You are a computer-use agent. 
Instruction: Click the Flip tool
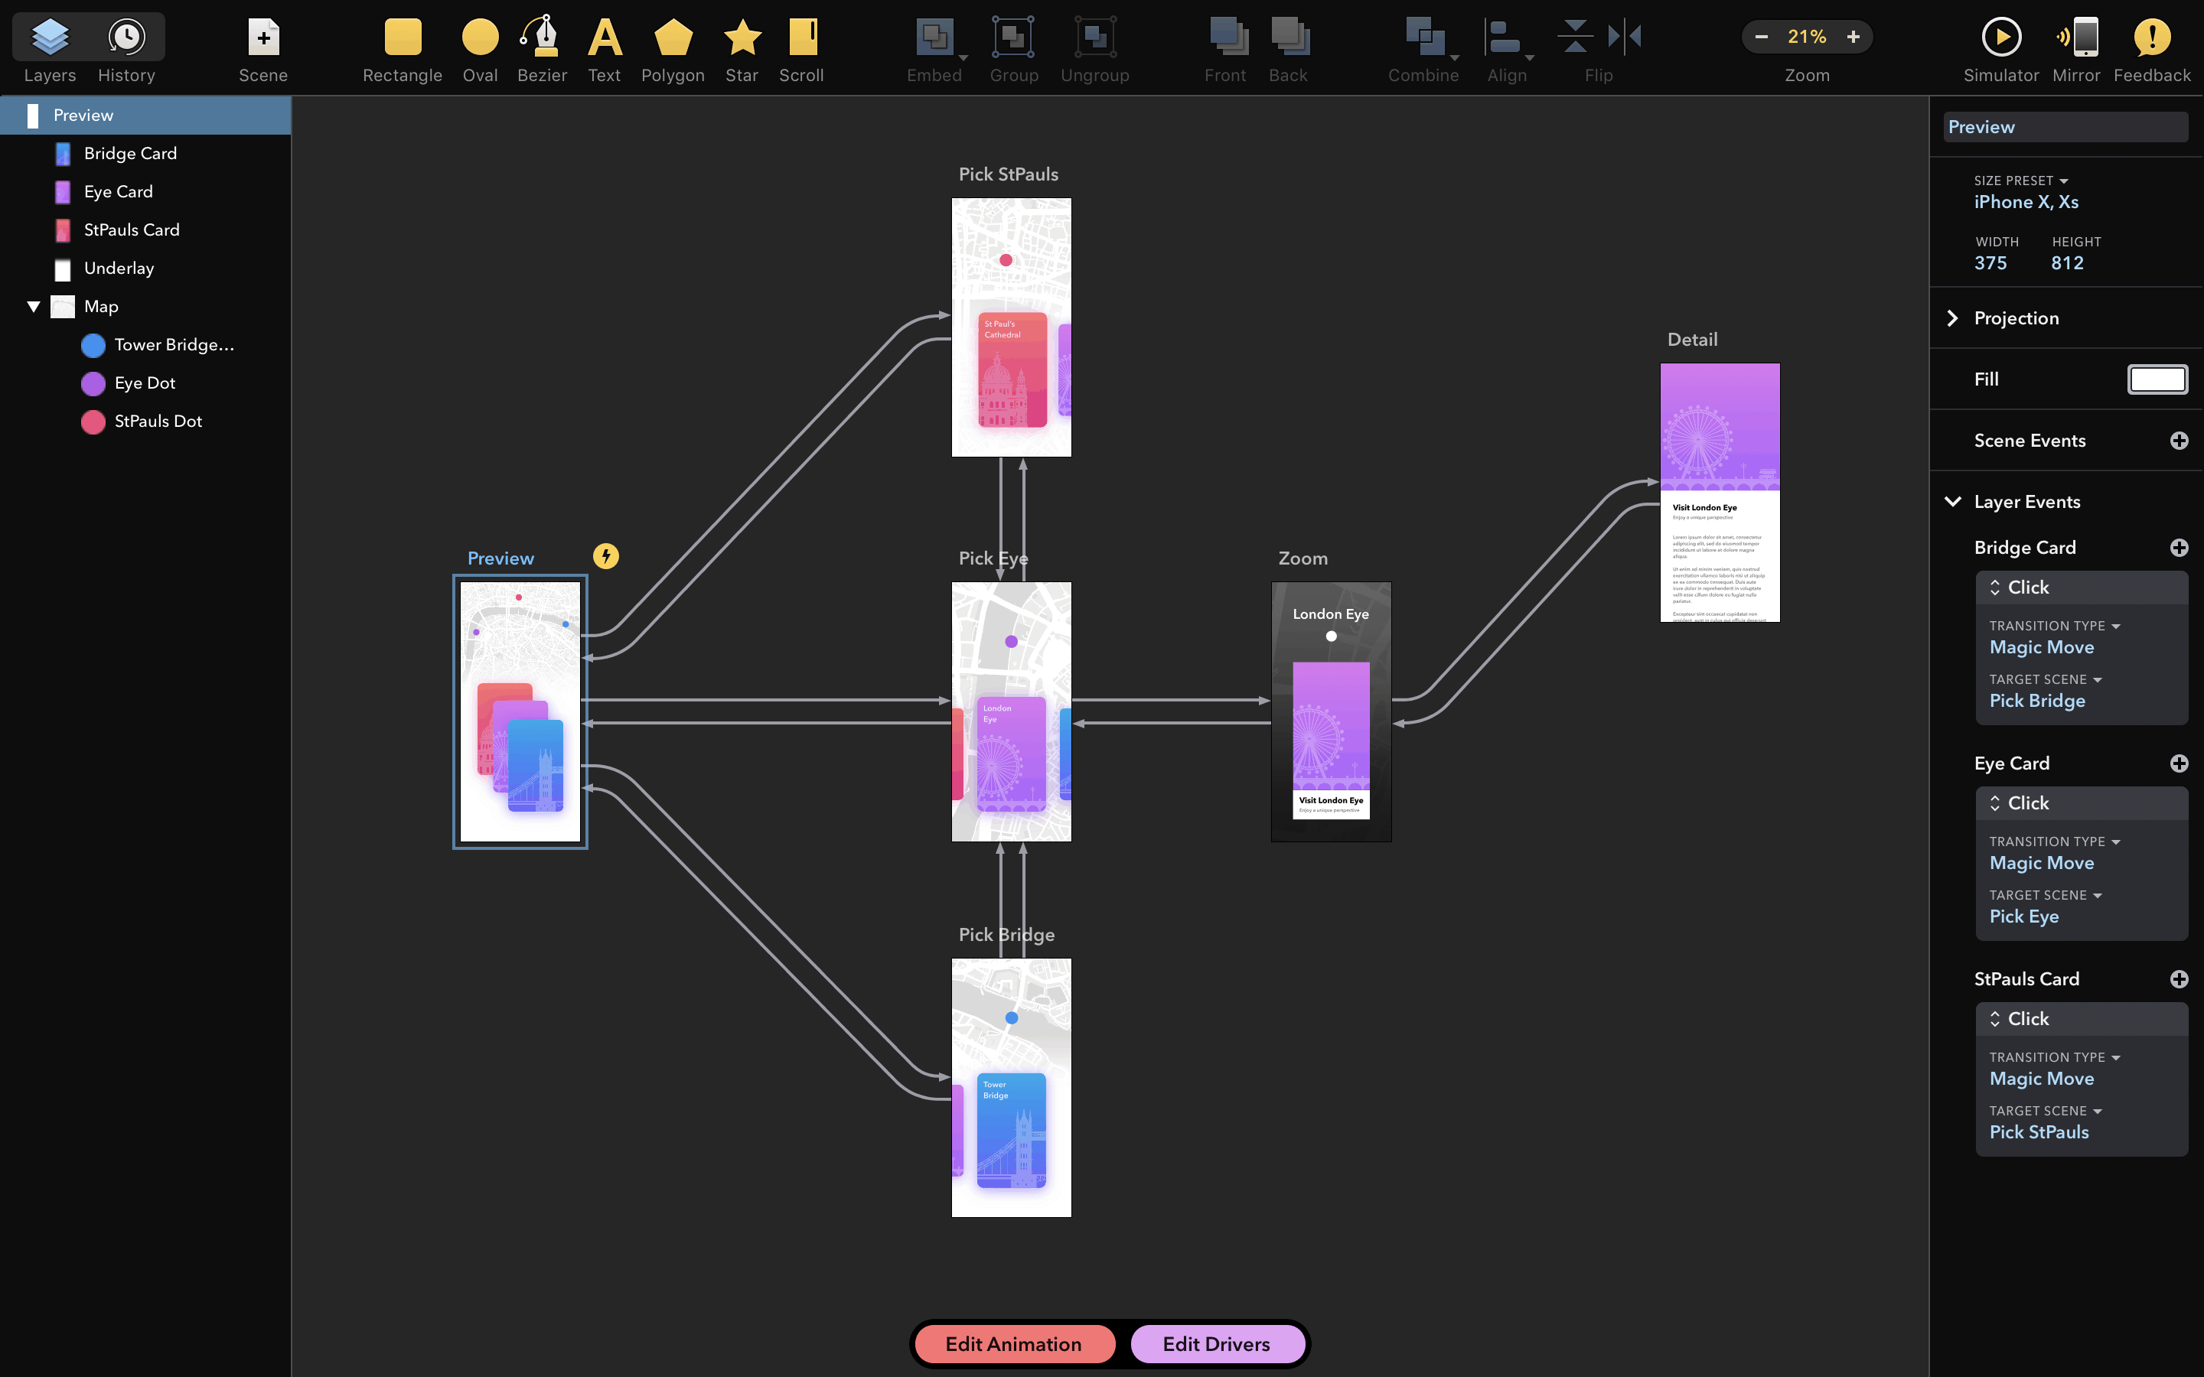(x=1598, y=47)
